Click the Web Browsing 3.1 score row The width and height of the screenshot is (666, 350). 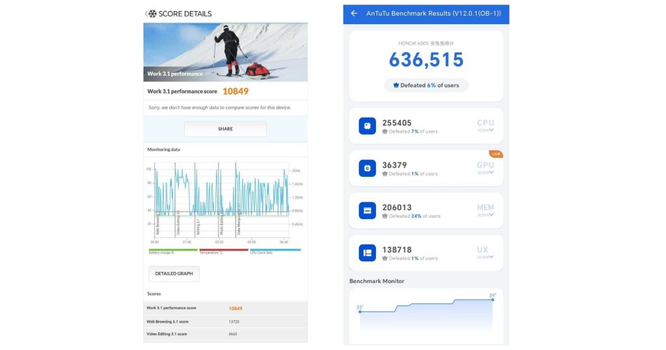tap(225, 321)
